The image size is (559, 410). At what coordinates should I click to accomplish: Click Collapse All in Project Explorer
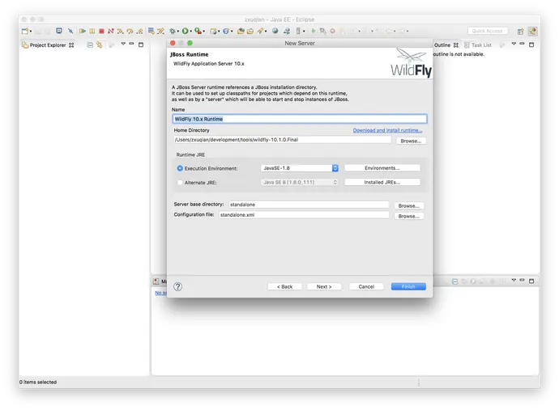click(x=90, y=44)
